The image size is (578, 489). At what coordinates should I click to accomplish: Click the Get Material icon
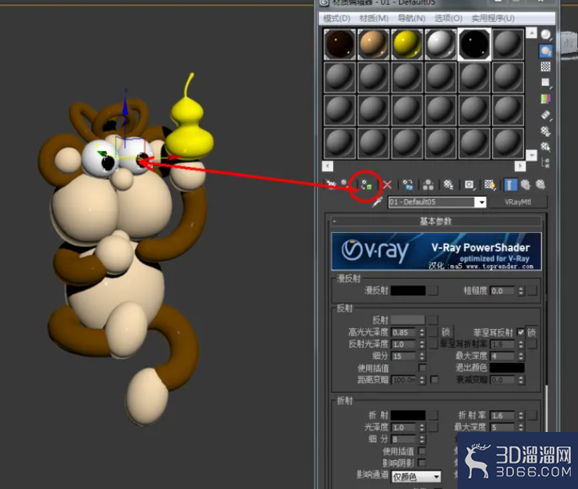click(x=330, y=185)
